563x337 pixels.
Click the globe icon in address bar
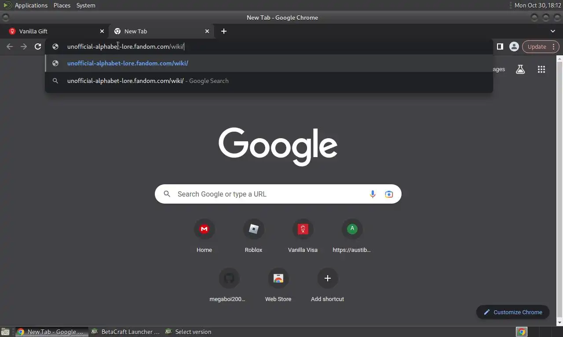click(55, 47)
